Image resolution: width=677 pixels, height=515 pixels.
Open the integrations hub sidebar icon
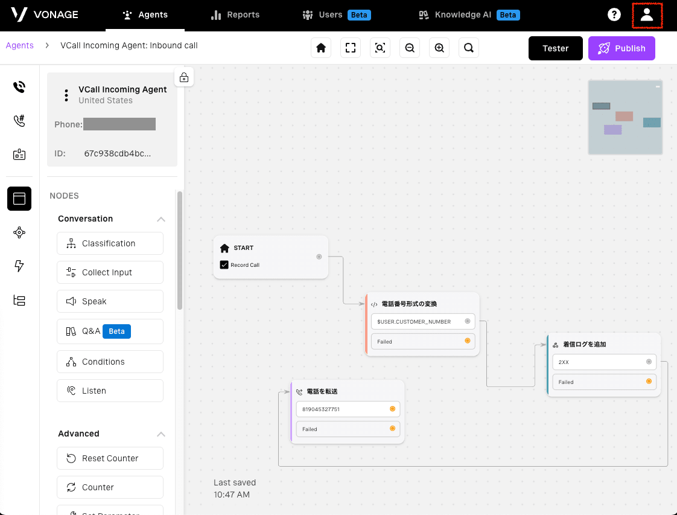pos(19,232)
